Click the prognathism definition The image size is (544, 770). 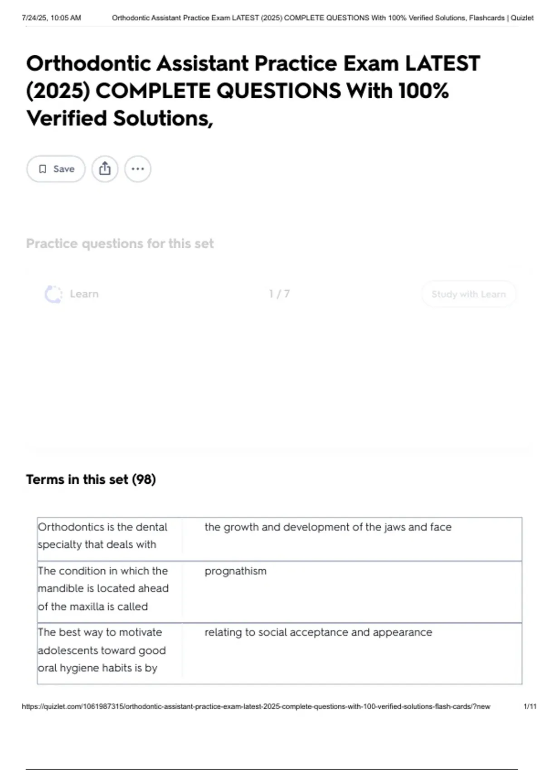click(235, 571)
